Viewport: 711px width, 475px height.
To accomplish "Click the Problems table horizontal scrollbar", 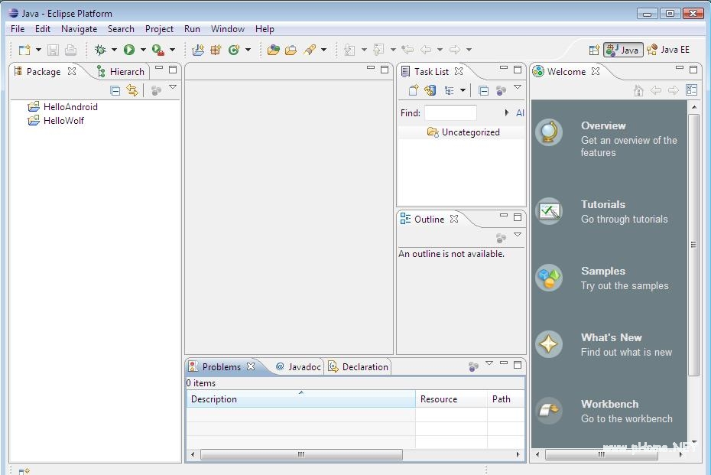I will point(301,454).
